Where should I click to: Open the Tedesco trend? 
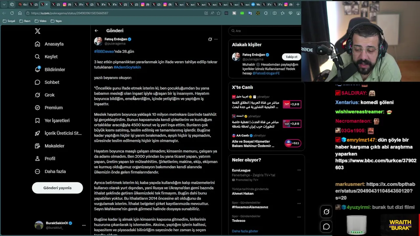tap(239, 221)
